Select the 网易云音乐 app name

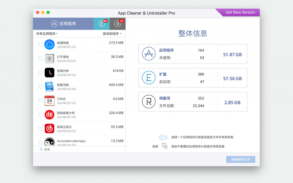64,127
